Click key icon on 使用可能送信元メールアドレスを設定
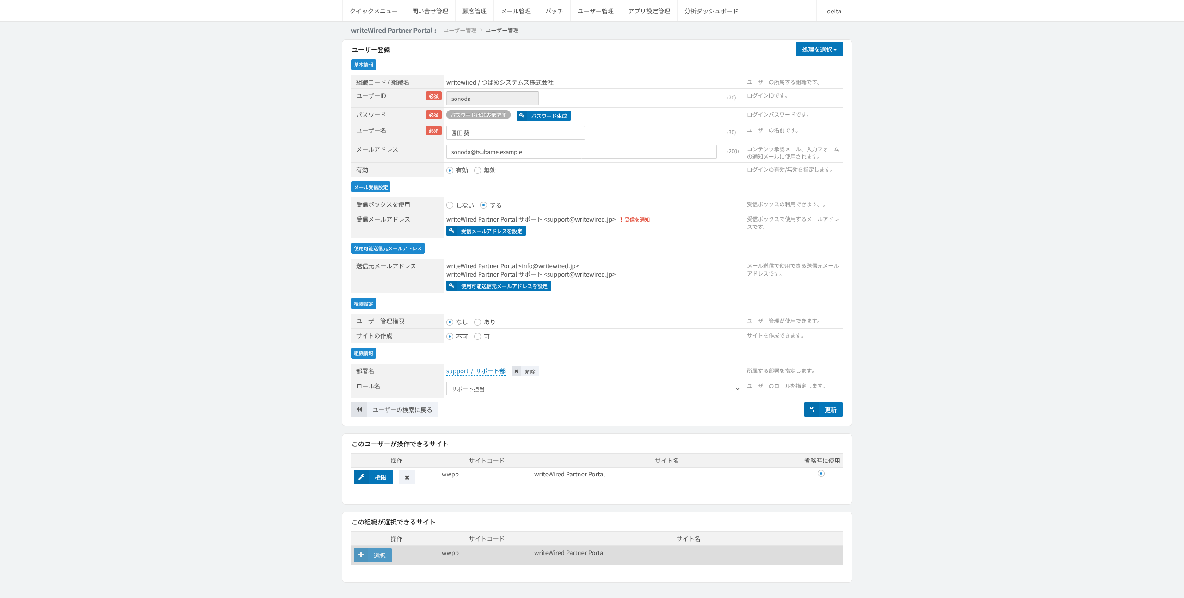 click(x=452, y=286)
